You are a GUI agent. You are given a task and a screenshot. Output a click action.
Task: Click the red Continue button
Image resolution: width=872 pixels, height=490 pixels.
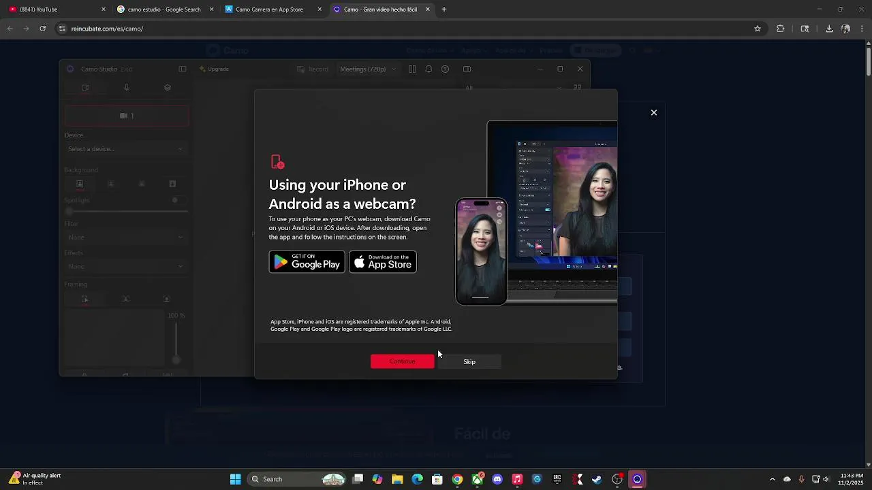[402, 361]
